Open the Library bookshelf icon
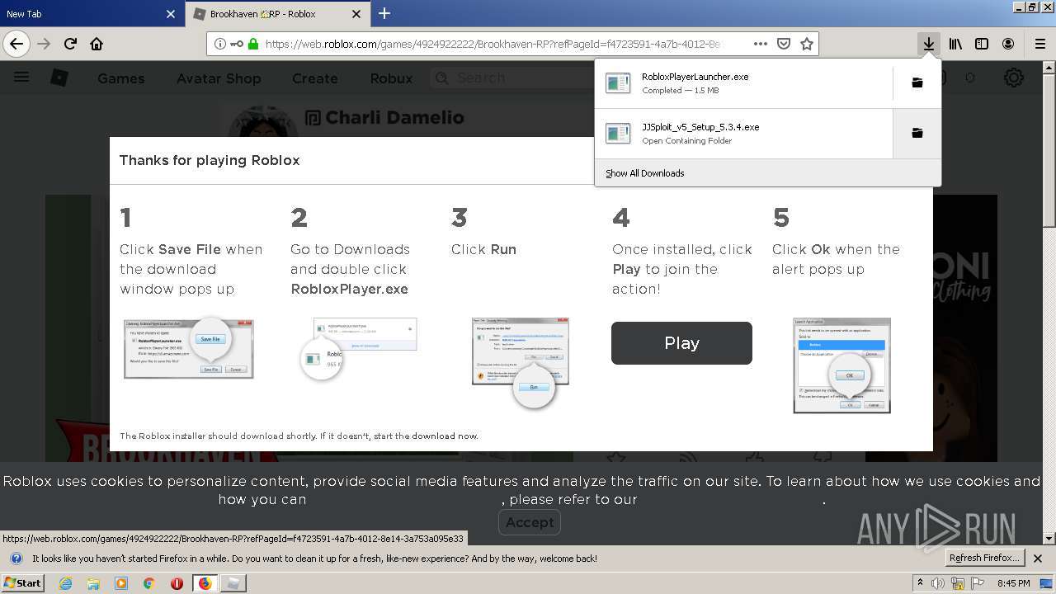Viewport: 1056px width, 594px height. coord(955,44)
